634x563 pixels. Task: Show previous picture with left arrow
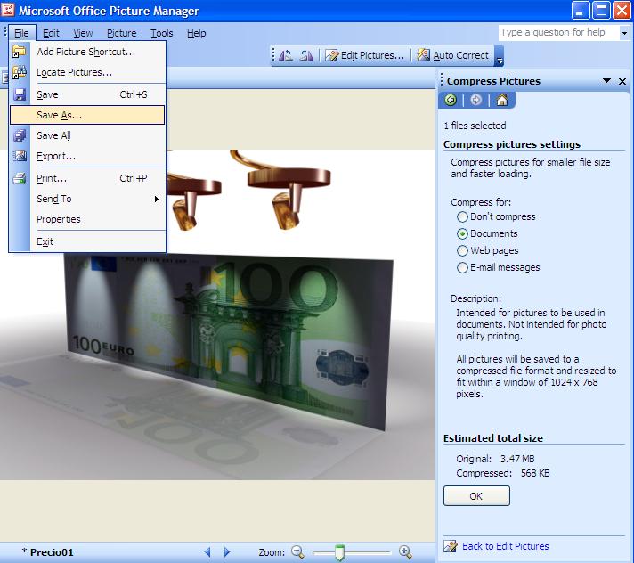coord(207,551)
